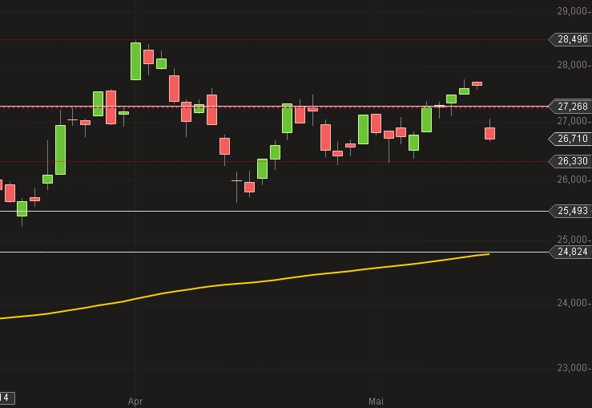The image size is (592, 408).
Task: Select the 26,330 price level tag
Action: click(570, 161)
